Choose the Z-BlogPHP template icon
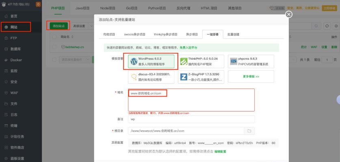 click(184, 77)
